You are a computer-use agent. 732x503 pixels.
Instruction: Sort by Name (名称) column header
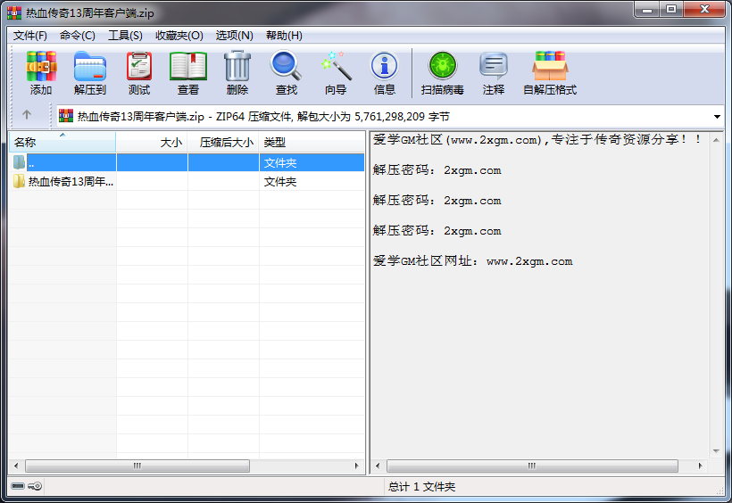pyautogui.click(x=62, y=142)
